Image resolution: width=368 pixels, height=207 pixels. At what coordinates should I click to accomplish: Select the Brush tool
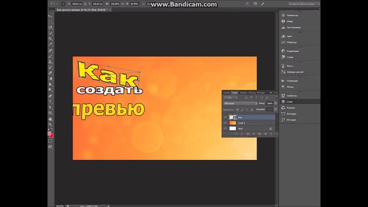point(50,56)
